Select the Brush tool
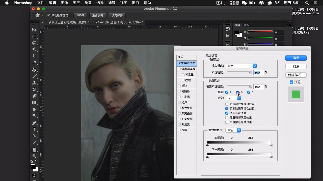 tap(34, 76)
